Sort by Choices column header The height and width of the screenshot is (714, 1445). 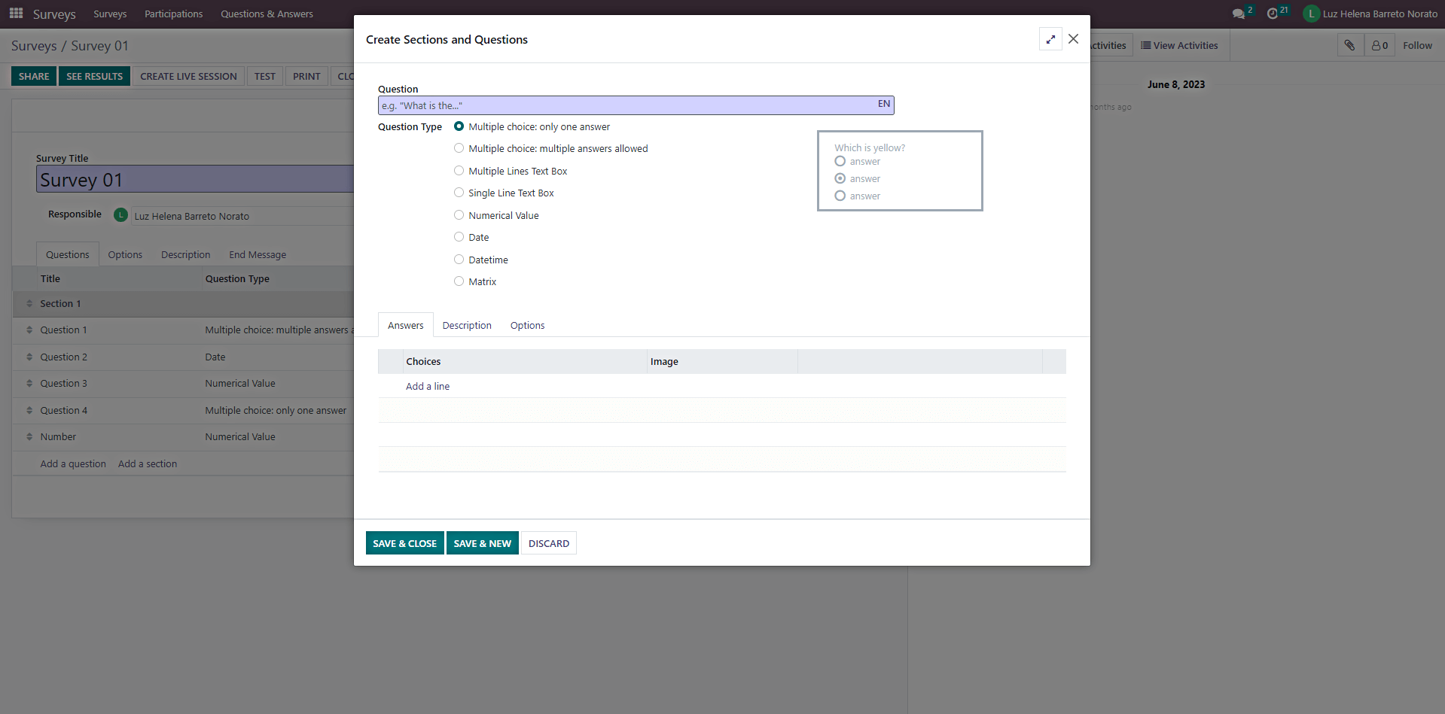click(525, 361)
